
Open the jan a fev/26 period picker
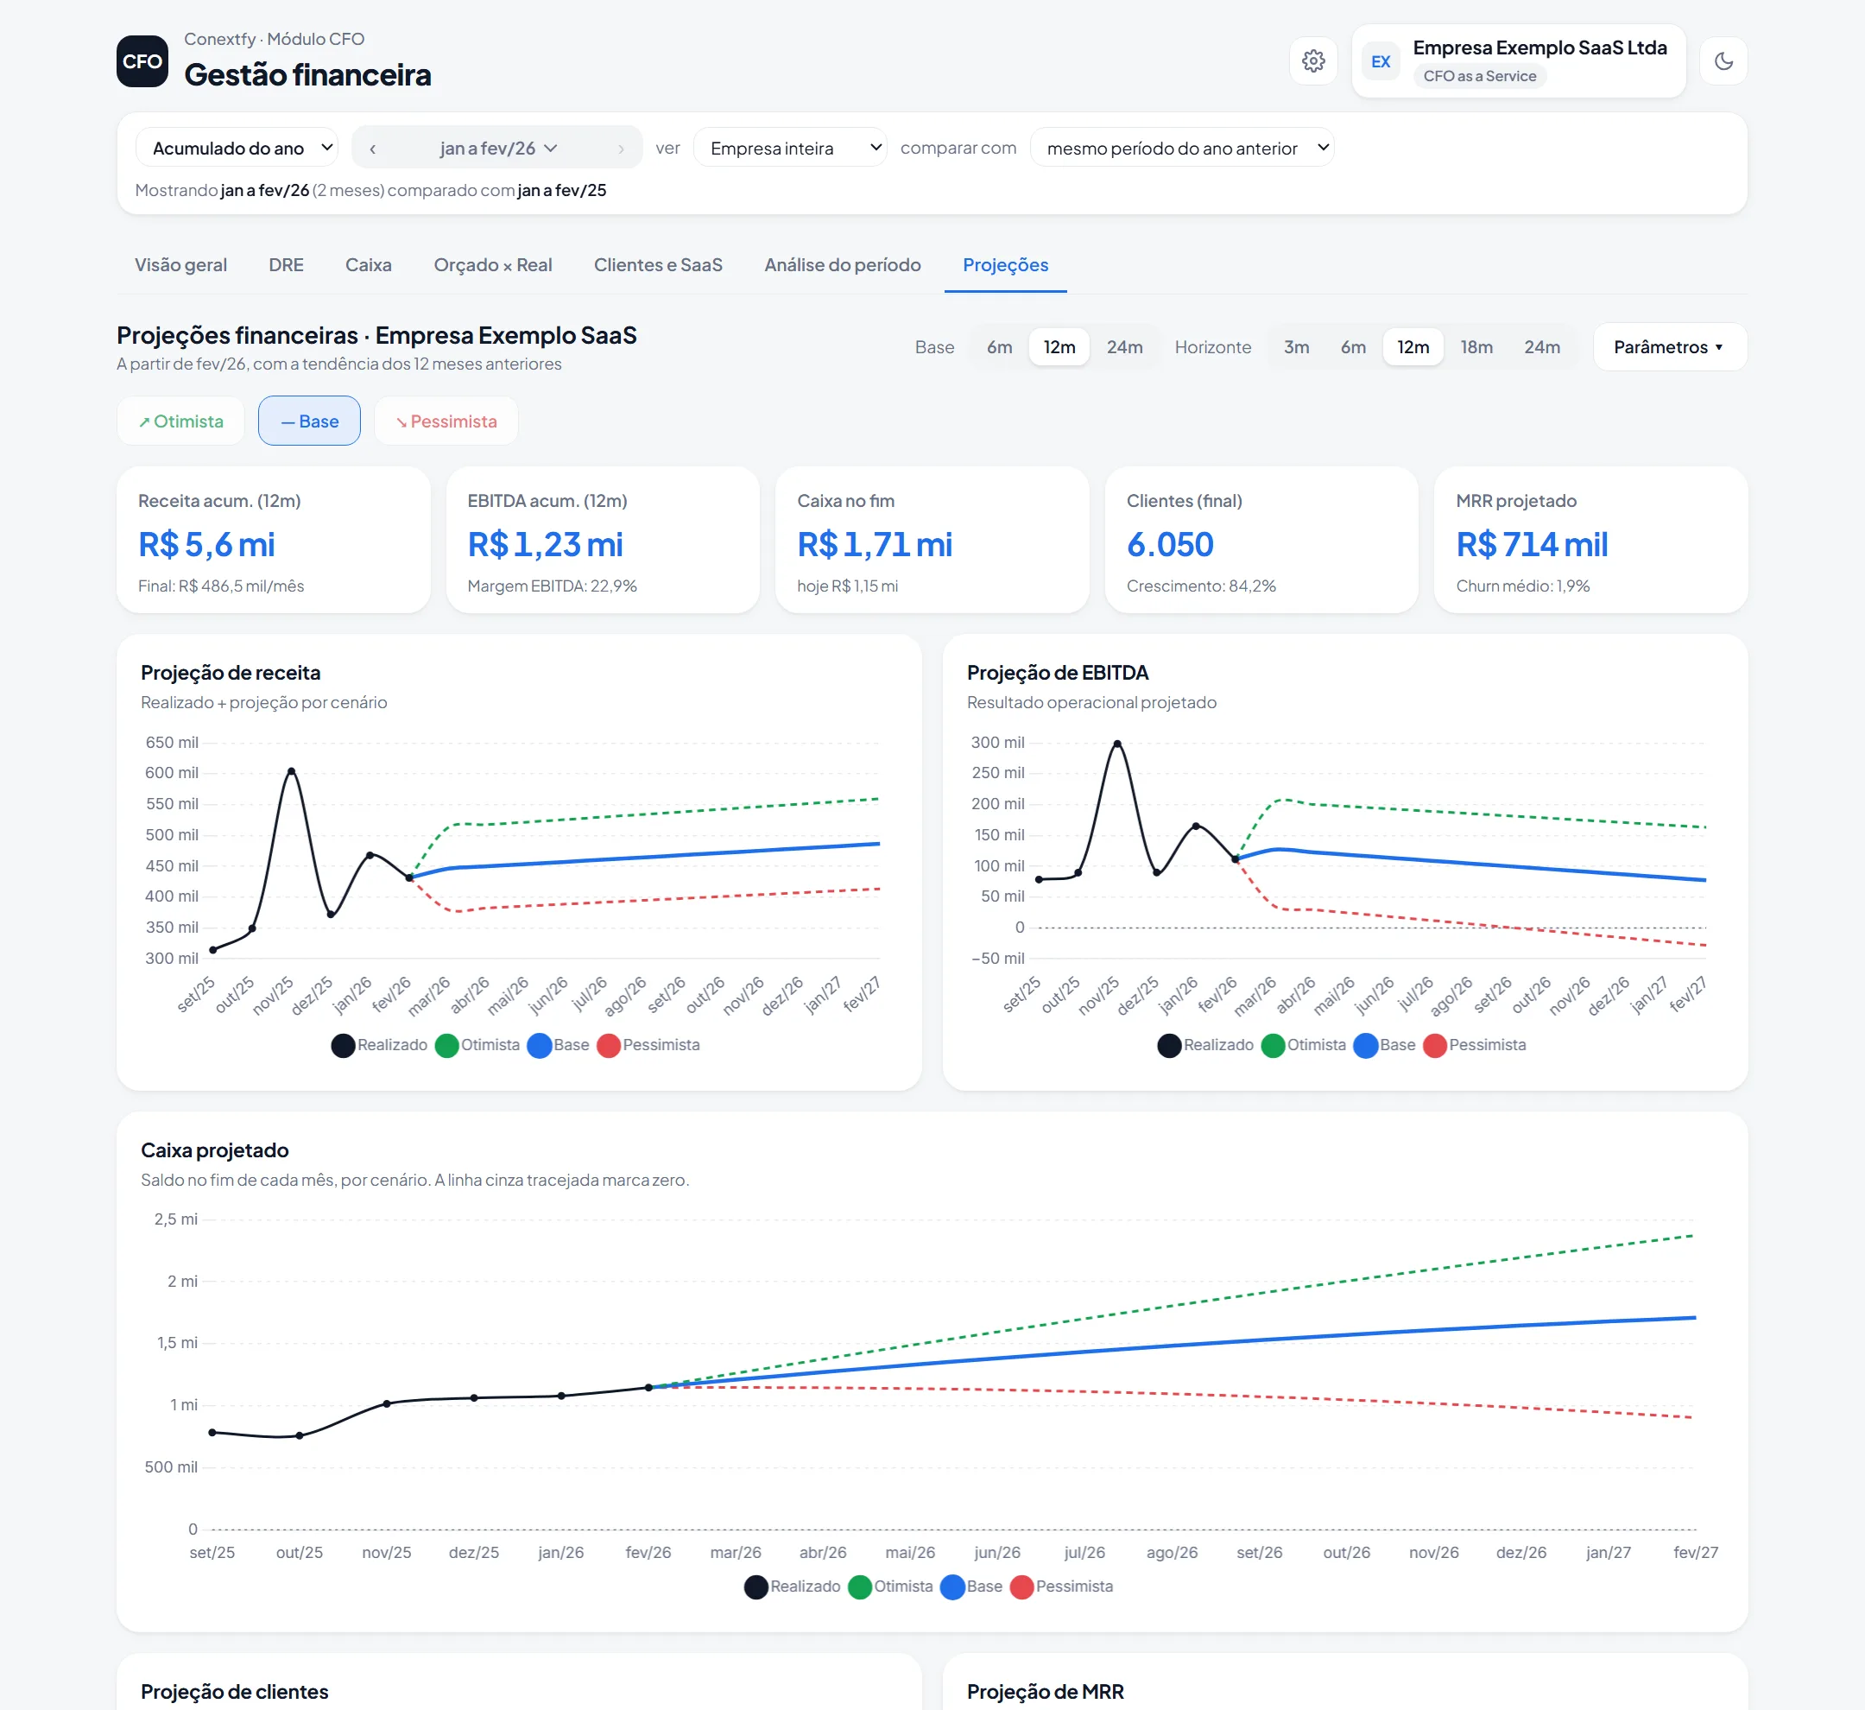coord(497,148)
